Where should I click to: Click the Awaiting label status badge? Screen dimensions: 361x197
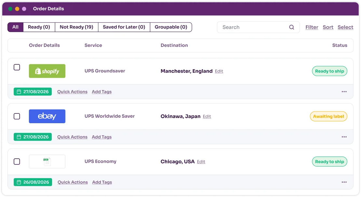click(x=328, y=116)
